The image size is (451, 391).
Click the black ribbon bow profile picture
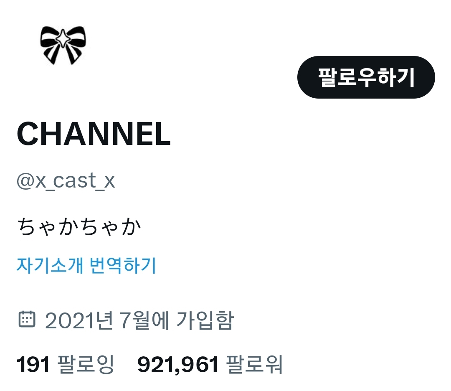pyautogui.click(x=63, y=45)
